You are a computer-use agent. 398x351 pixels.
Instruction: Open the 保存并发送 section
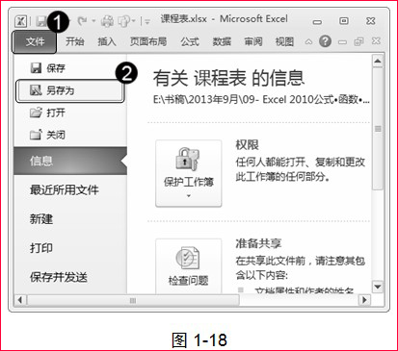click(x=59, y=277)
